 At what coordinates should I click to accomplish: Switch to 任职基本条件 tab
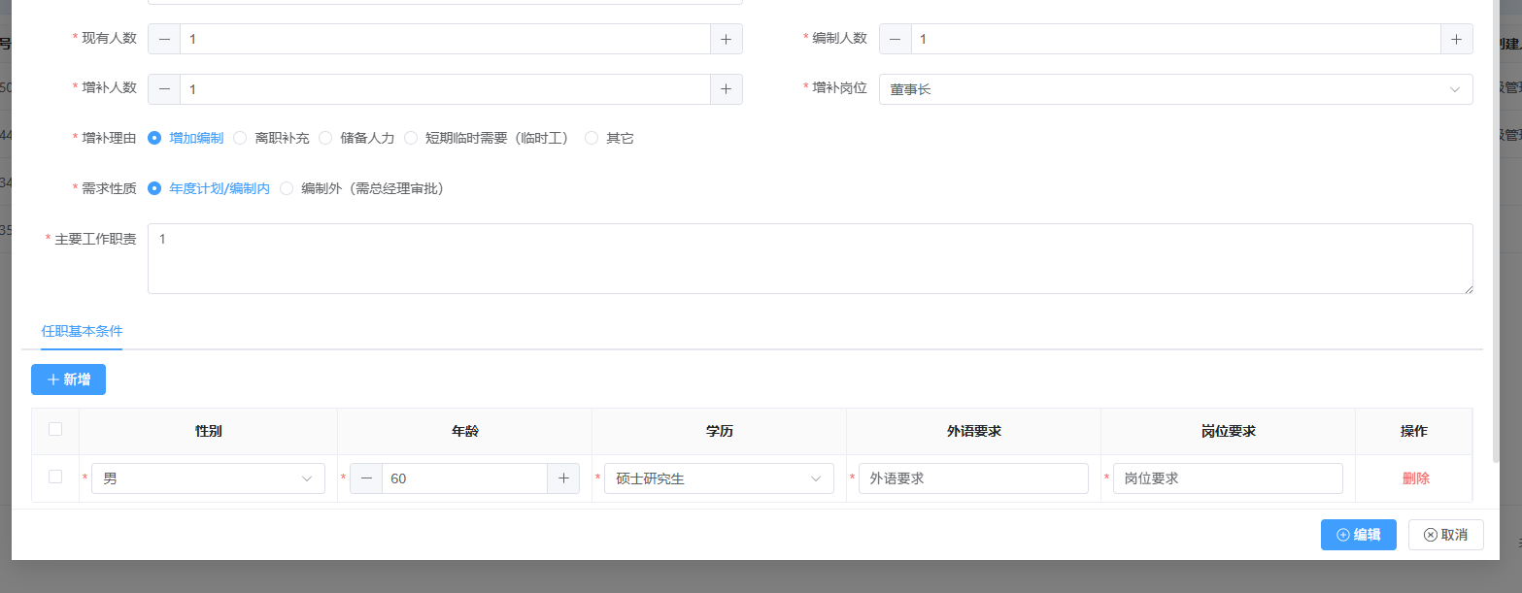pyautogui.click(x=82, y=331)
